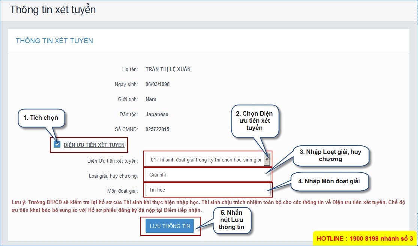Click the name TRẦN THỊ LỆ XUÂN
This screenshot has height=246, width=418.
click(x=168, y=69)
